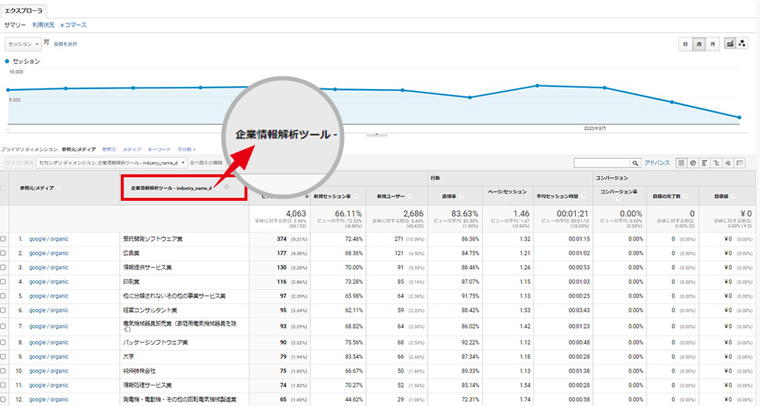
Task: Tick the checkbox for row 11 情報処理サービス業
Action: pyautogui.click(x=4, y=385)
